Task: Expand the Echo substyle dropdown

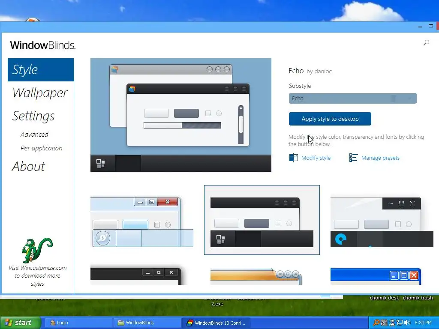Action: (x=352, y=99)
